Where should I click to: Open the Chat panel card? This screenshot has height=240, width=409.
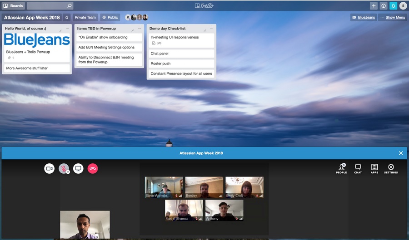(x=181, y=54)
